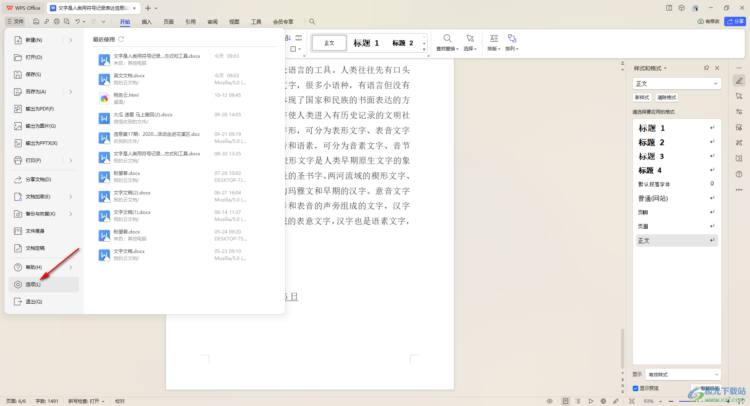Click the document vertical scrollbar thumb
This screenshot has width=750, height=406.
coord(622,348)
